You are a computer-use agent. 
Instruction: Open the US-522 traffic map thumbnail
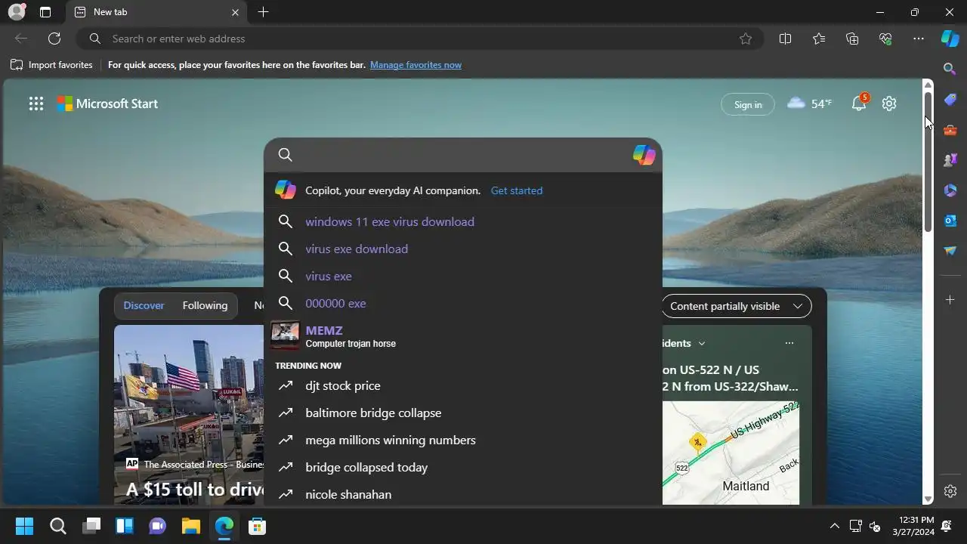click(x=731, y=453)
